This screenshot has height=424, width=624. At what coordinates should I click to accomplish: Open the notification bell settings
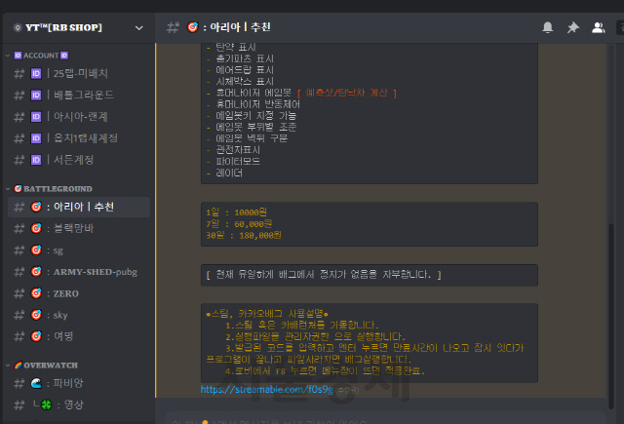[548, 28]
